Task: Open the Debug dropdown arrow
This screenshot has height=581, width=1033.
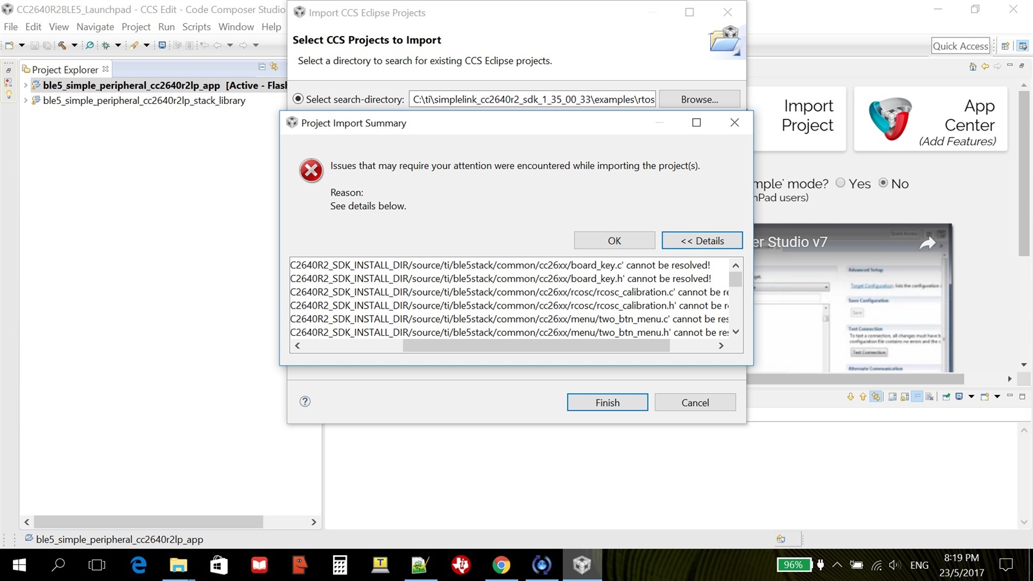Action: tap(118, 45)
